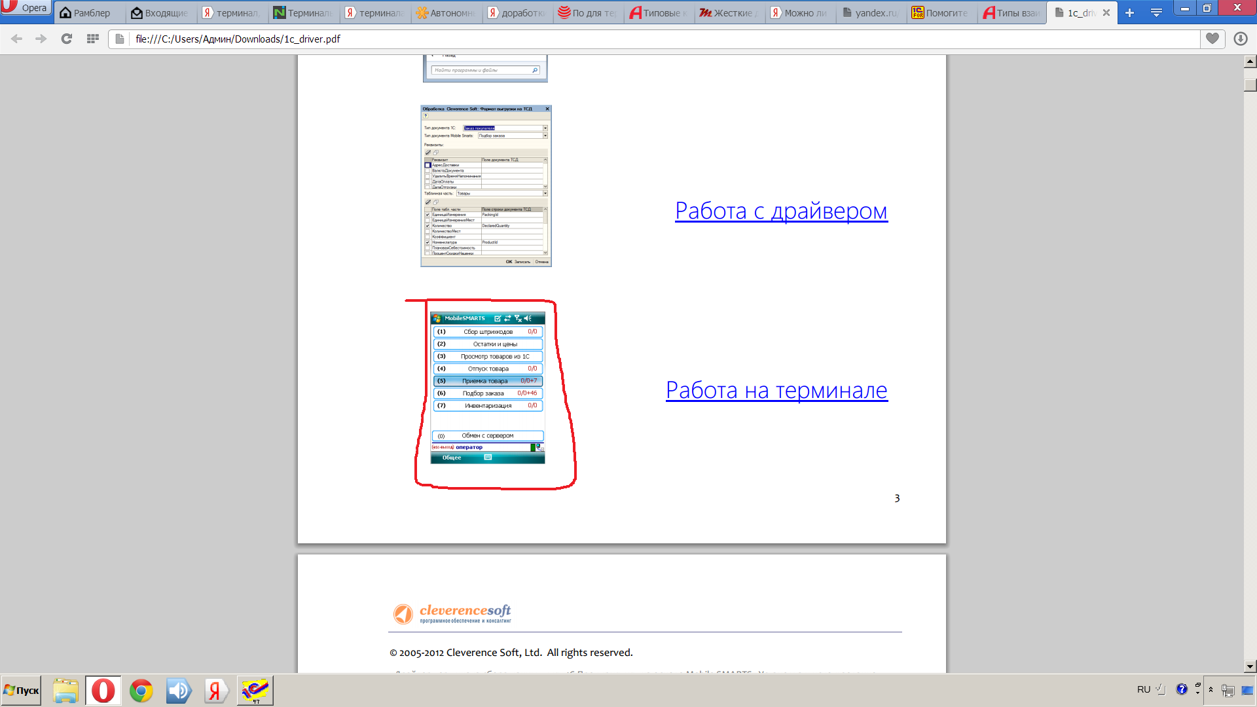
Task: Open the tab list menu icon
Action: tap(1156, 12)
